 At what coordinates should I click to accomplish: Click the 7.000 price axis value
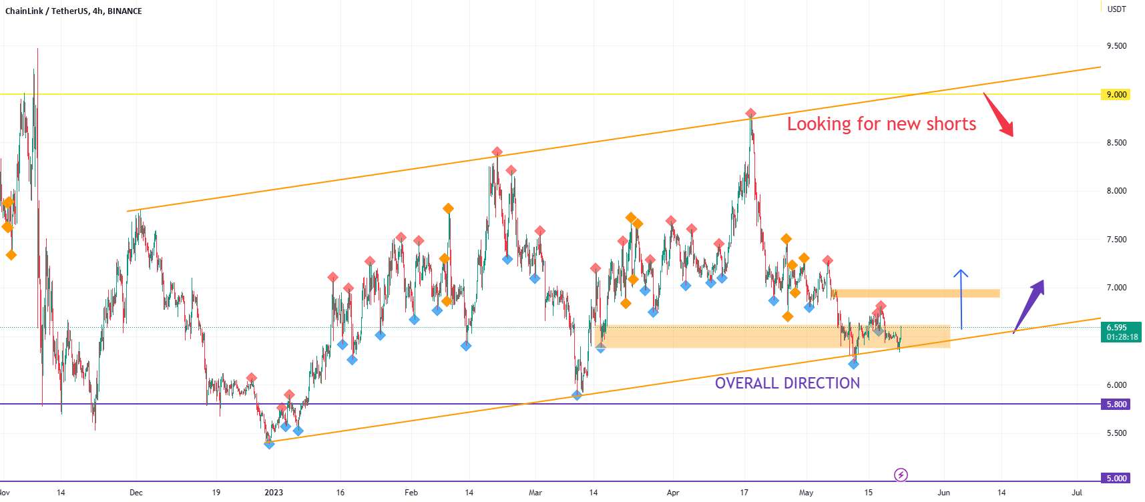[1116, 288]
